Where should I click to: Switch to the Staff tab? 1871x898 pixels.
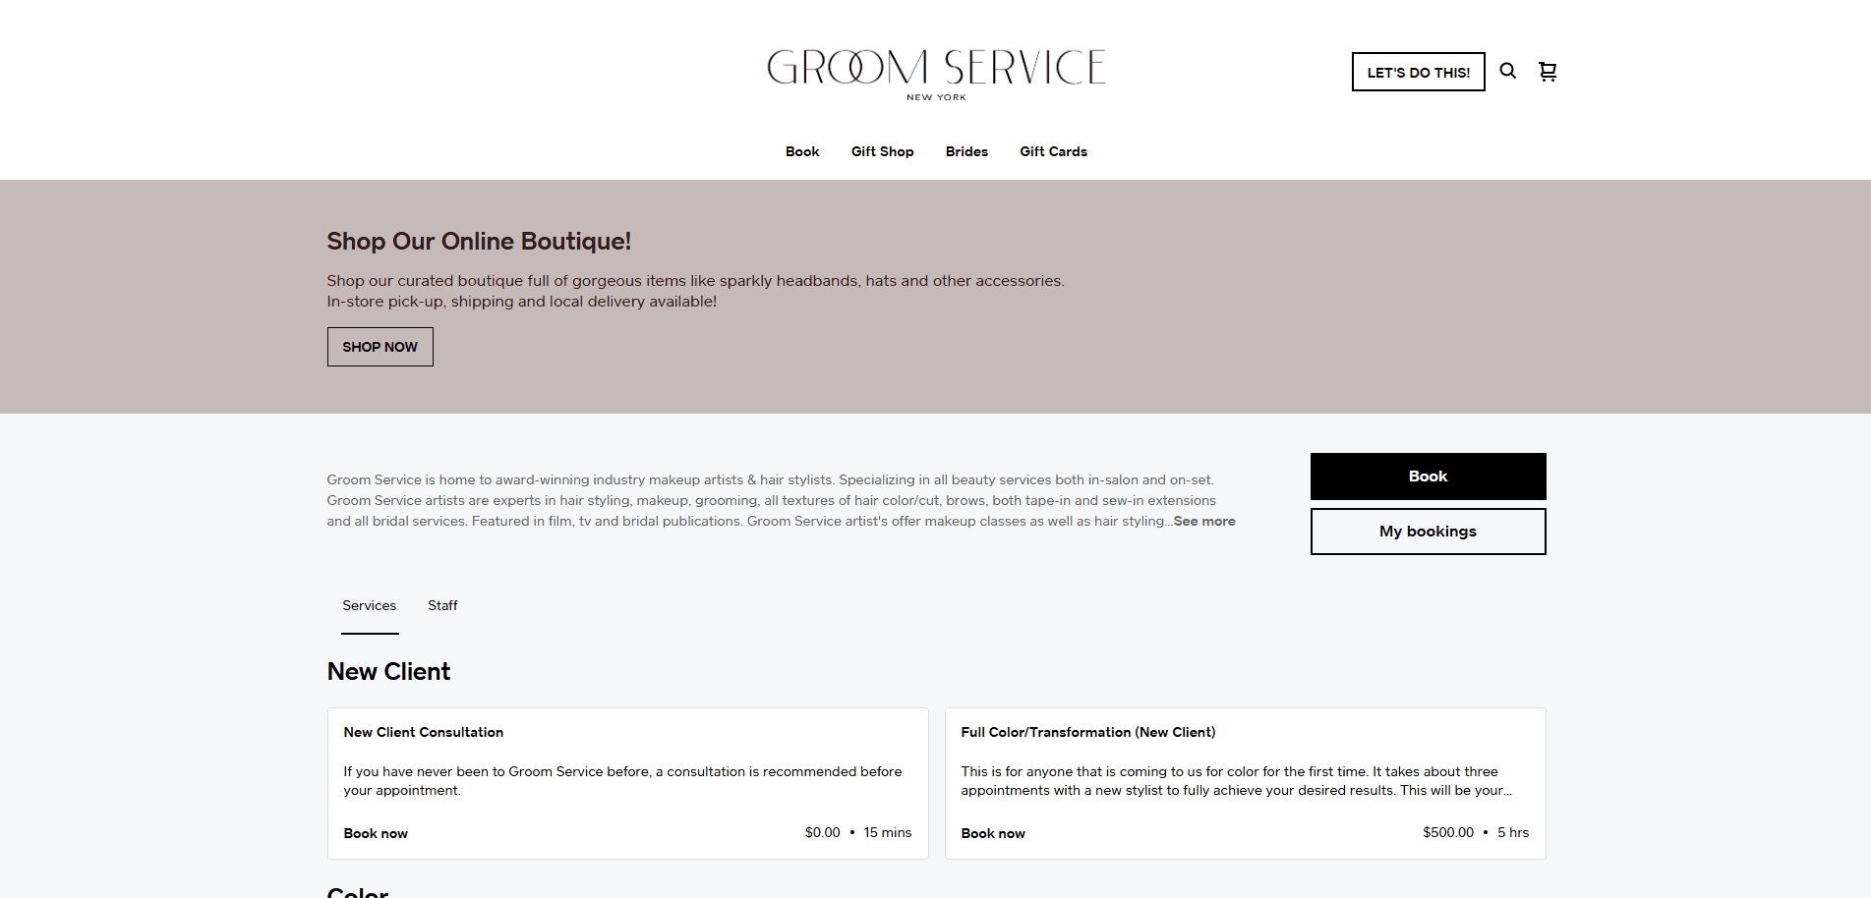click(x=442, y=605)
